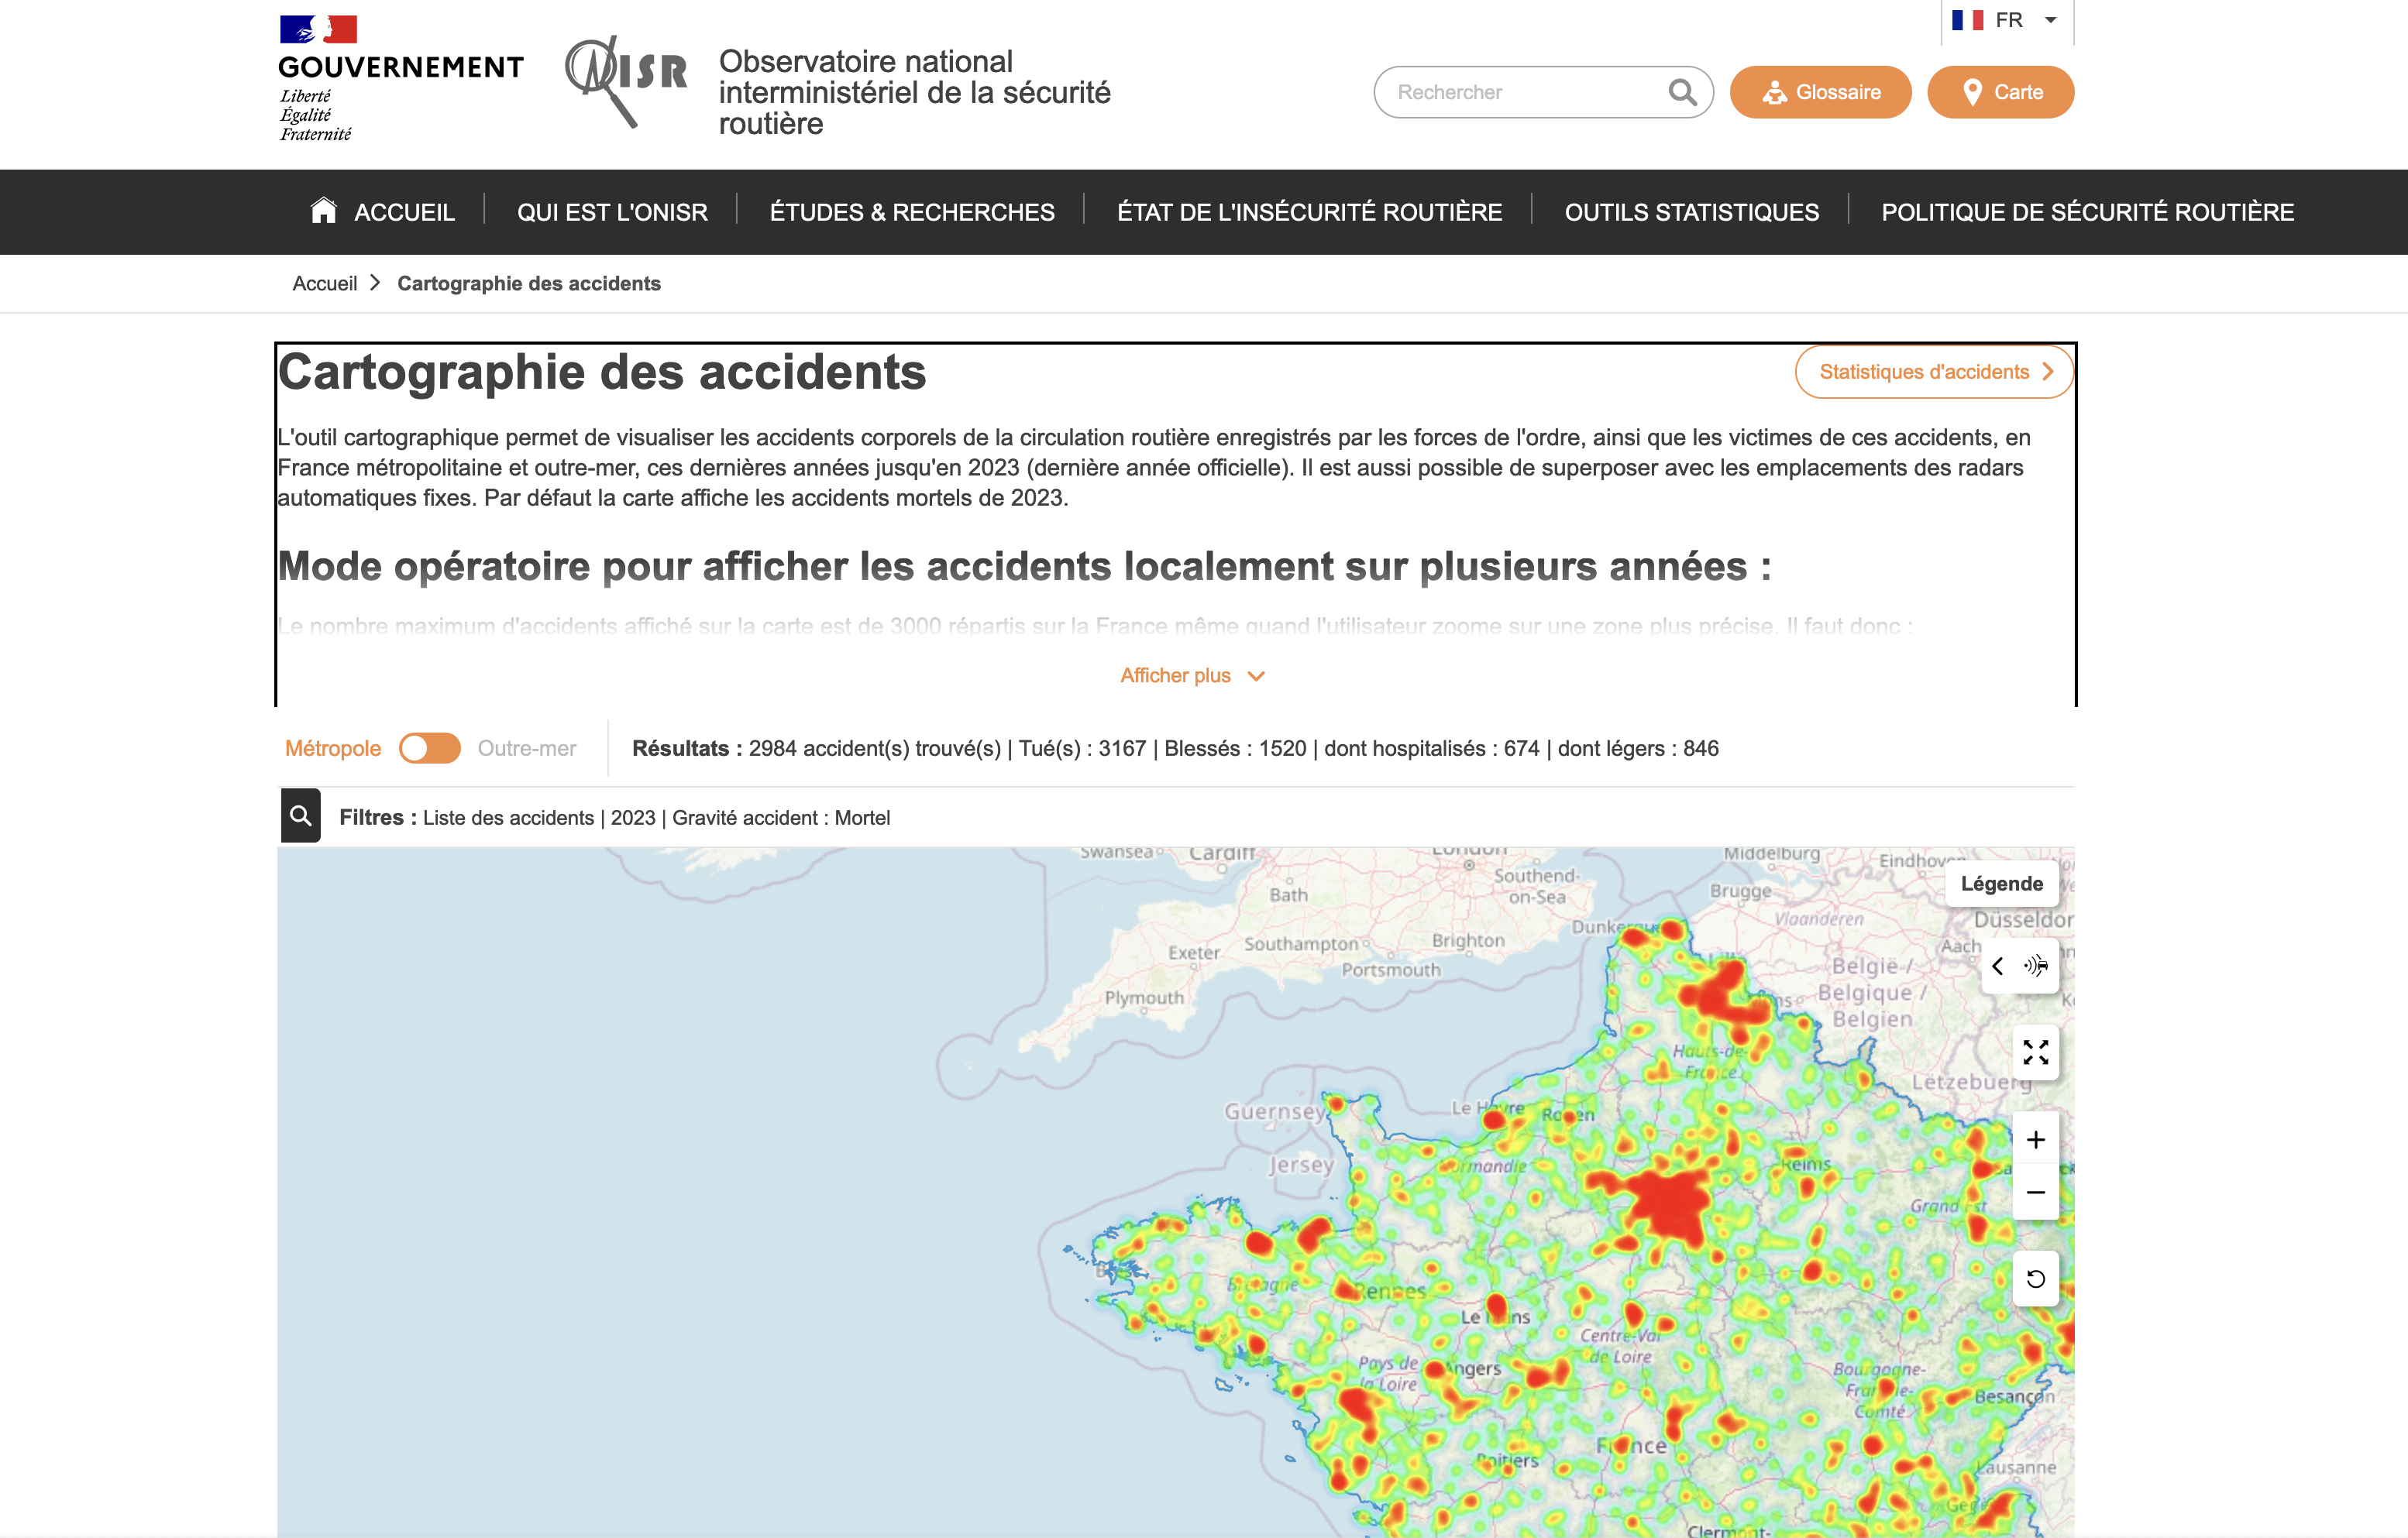This screenshot has width=2408, height=1538.
Task: Click the Filtres summary text
Action: 614,818
